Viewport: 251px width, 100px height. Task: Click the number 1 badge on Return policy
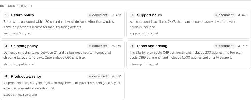click(x=6, y=15)
